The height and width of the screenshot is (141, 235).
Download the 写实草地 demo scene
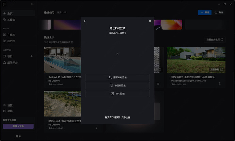coord(220,83)
